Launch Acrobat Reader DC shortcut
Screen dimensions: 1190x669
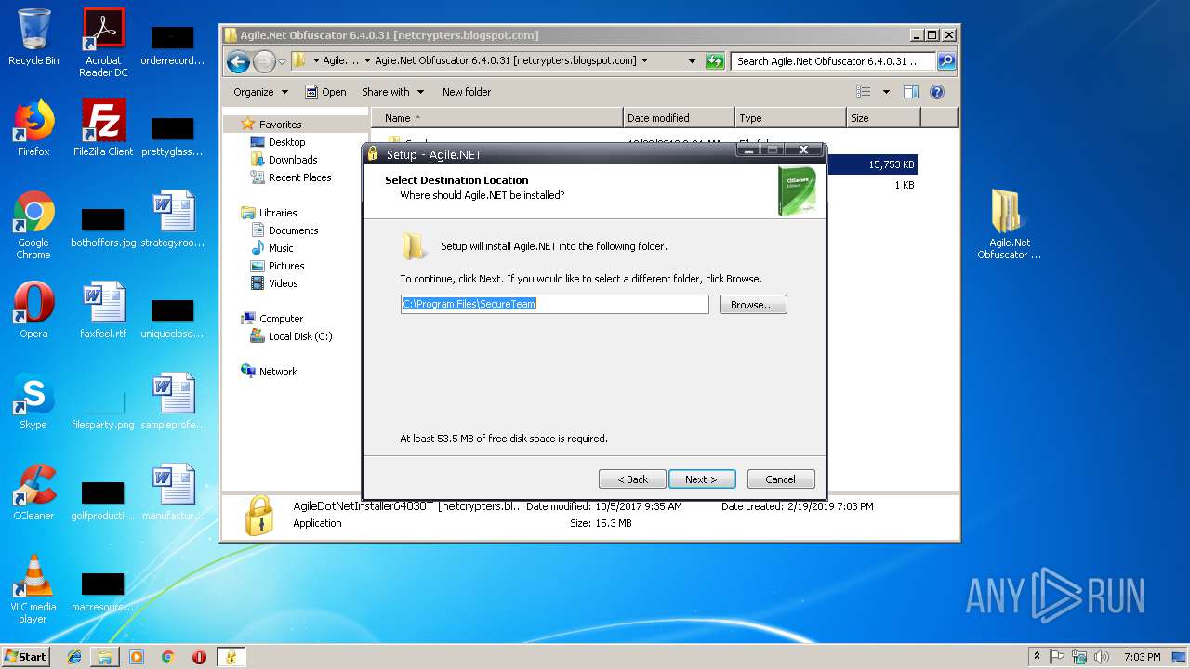coord(103,42)
